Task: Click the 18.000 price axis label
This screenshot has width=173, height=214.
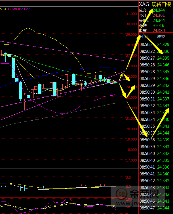Action: 131,150
